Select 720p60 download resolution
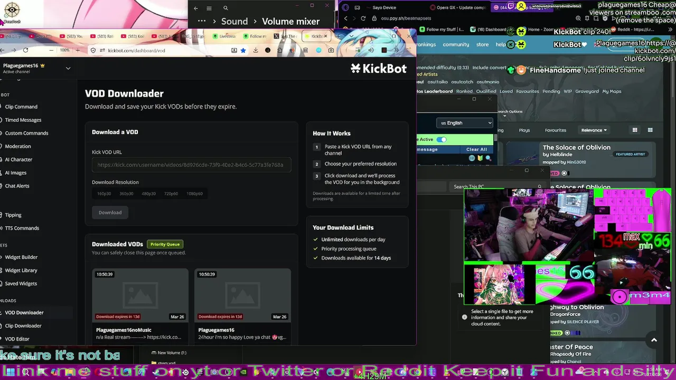This screenshot has height=380, width=676. coord(171,194)
